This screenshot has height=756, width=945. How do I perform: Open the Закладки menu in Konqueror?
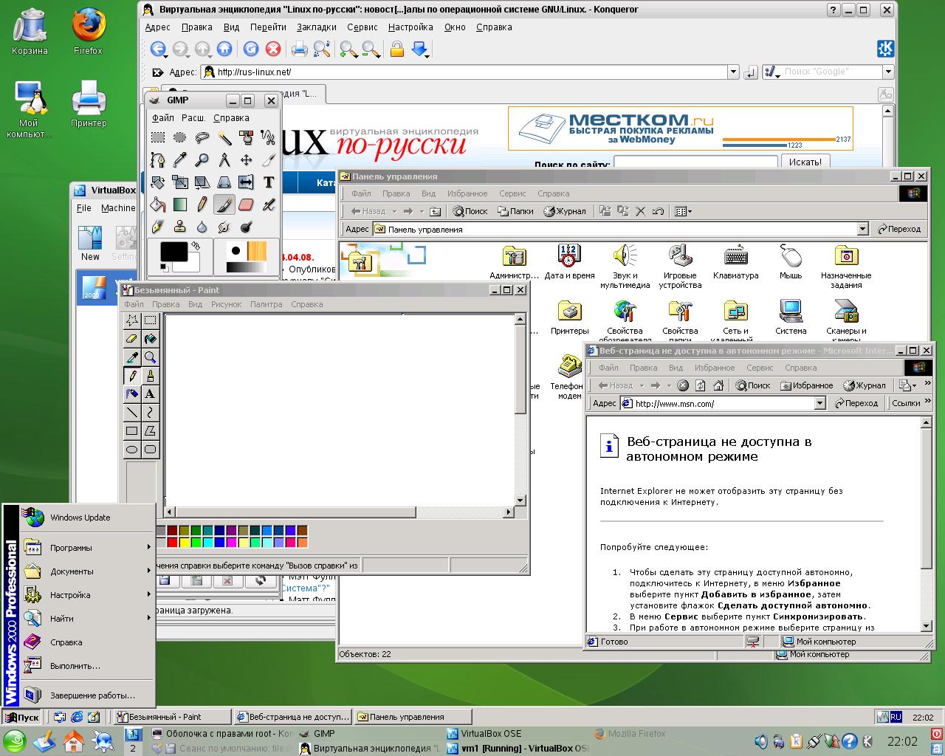pos(316,27)
